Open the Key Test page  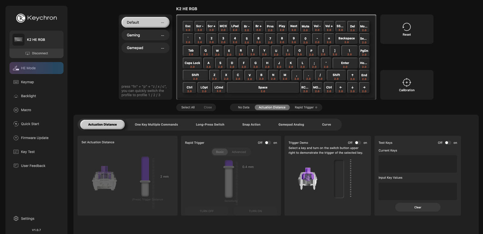point(28,152)
